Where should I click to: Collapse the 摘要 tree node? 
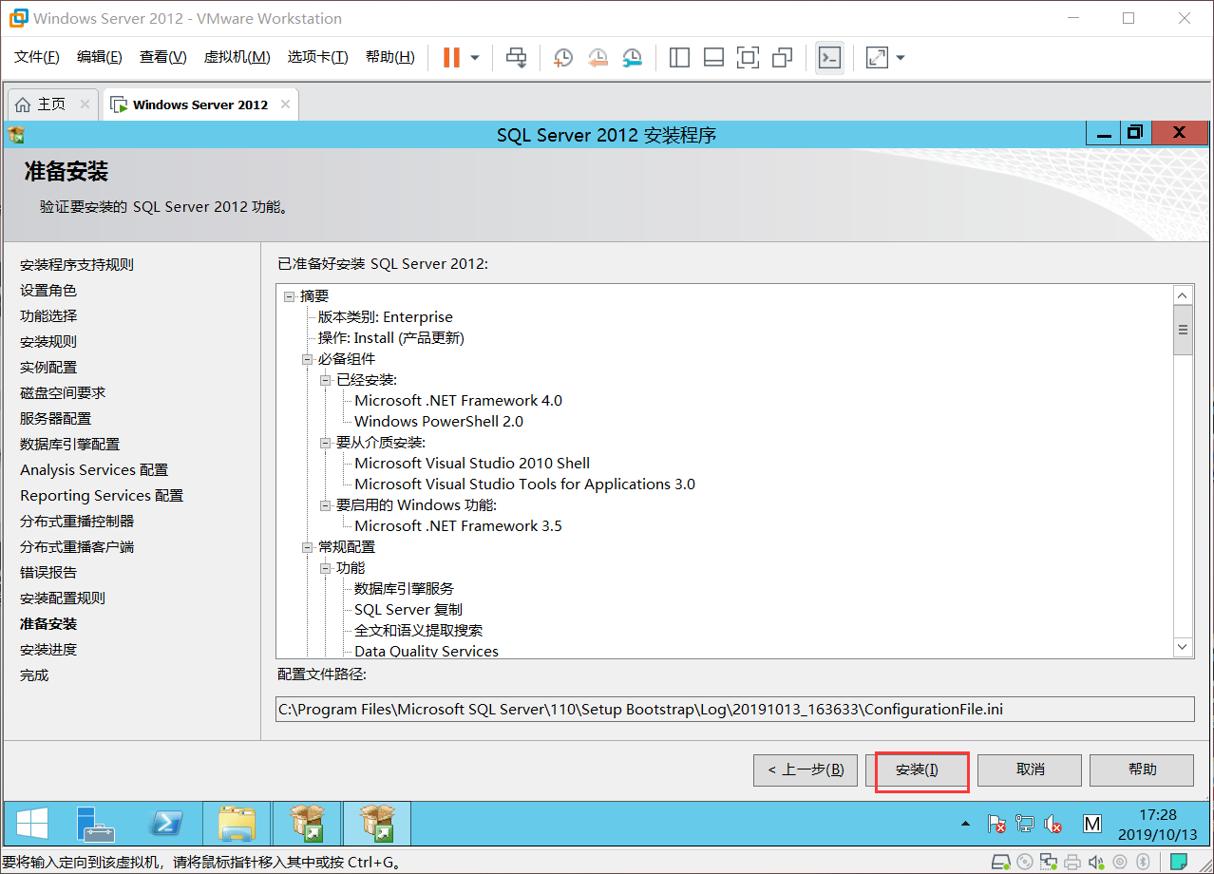point(289,295)
